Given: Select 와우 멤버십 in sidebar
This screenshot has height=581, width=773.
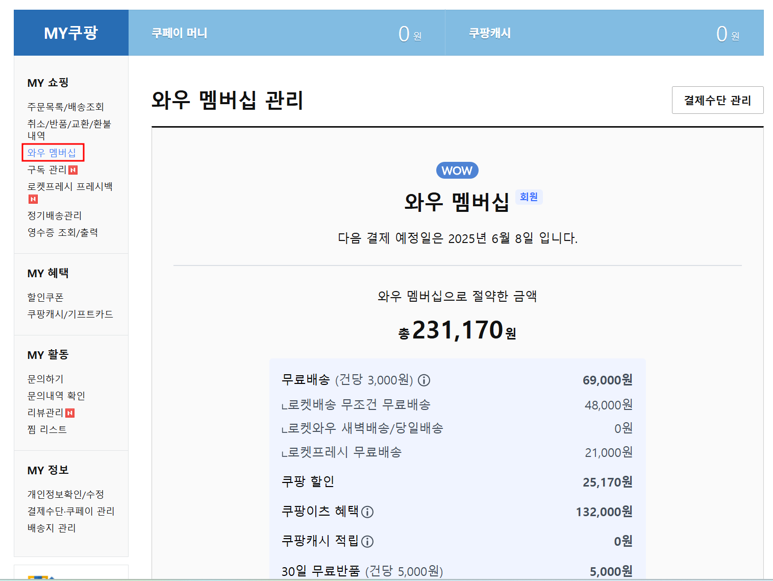Looking at the screenshot, I should (52, 153).
